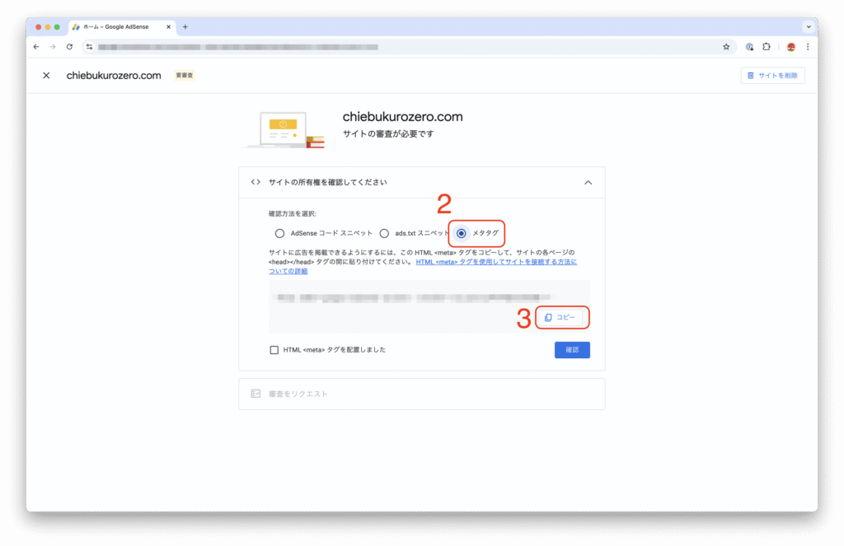844x546 pixels.
Task: Select AdSense コード スニペット radio option
Action: [x=280, y=233]
